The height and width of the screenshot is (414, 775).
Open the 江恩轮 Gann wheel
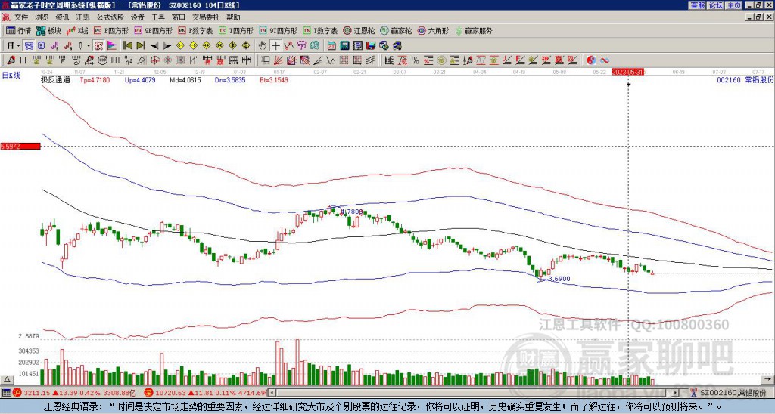point(359,30)
